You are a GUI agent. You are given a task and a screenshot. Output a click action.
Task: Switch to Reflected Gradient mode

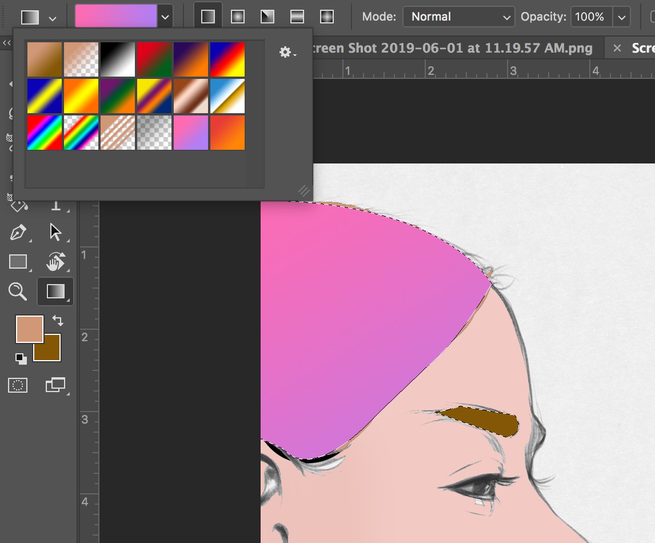click(x=297, y=17)
